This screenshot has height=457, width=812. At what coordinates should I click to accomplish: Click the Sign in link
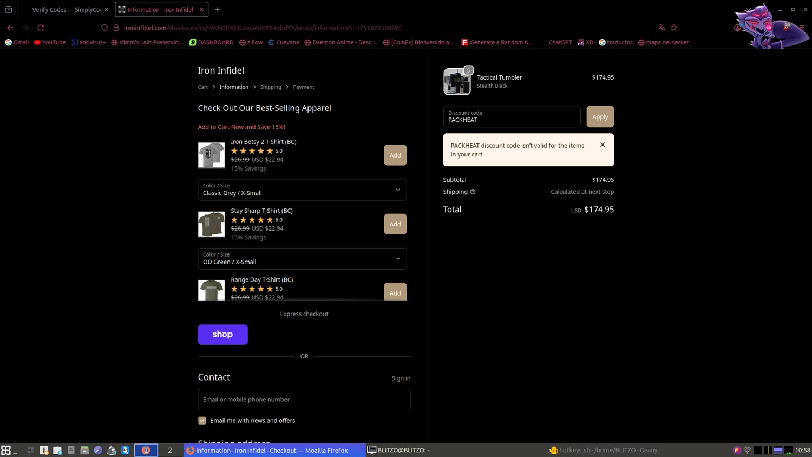tap(401, 378)
